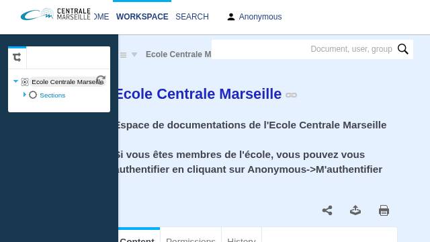
Task: Click the user profile icon
Action: pos(231,17)
